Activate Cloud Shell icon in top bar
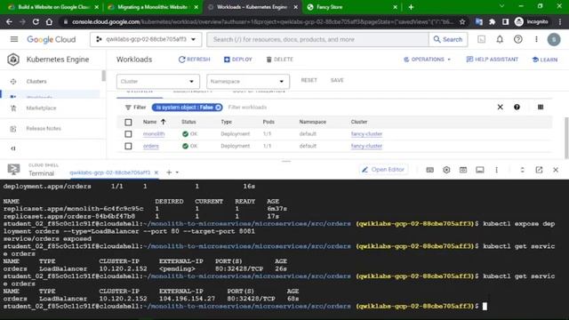 pyautogui.click(x=481, y=39)
